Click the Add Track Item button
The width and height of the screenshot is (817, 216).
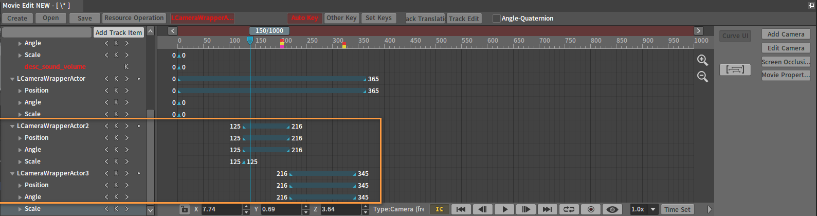point(119,32)
